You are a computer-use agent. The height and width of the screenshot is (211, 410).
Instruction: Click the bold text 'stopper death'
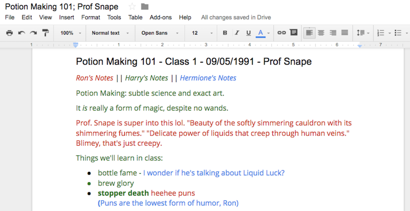123,193
